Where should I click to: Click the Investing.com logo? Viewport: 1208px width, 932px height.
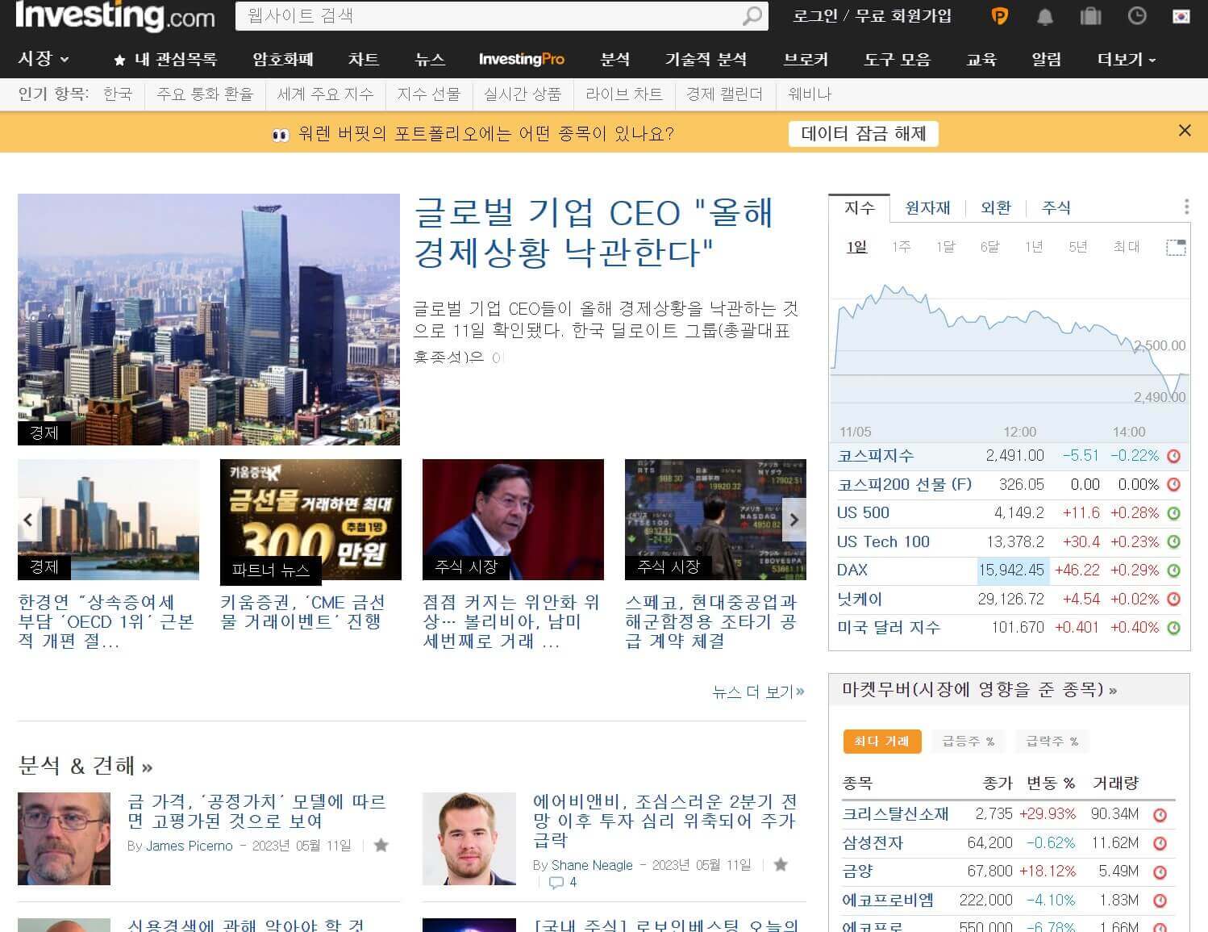click(x=115, y=15)
